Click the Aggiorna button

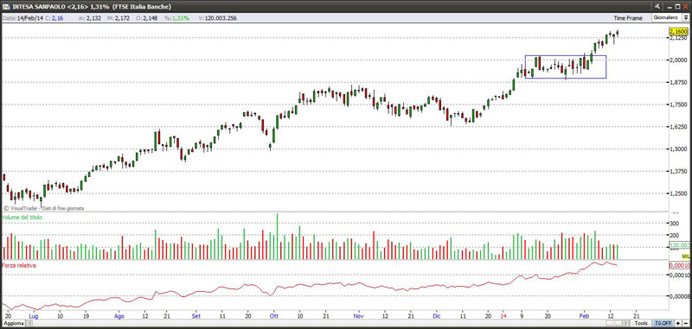point(14,323)
